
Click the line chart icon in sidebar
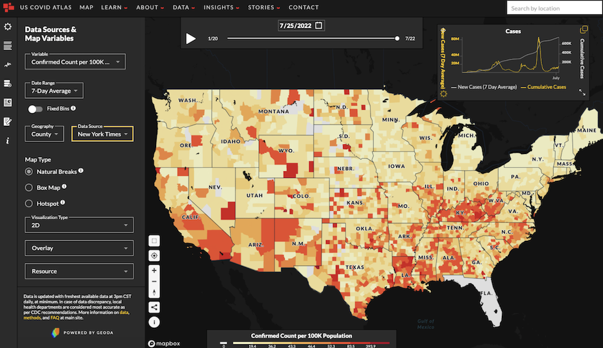click(8, 65)
